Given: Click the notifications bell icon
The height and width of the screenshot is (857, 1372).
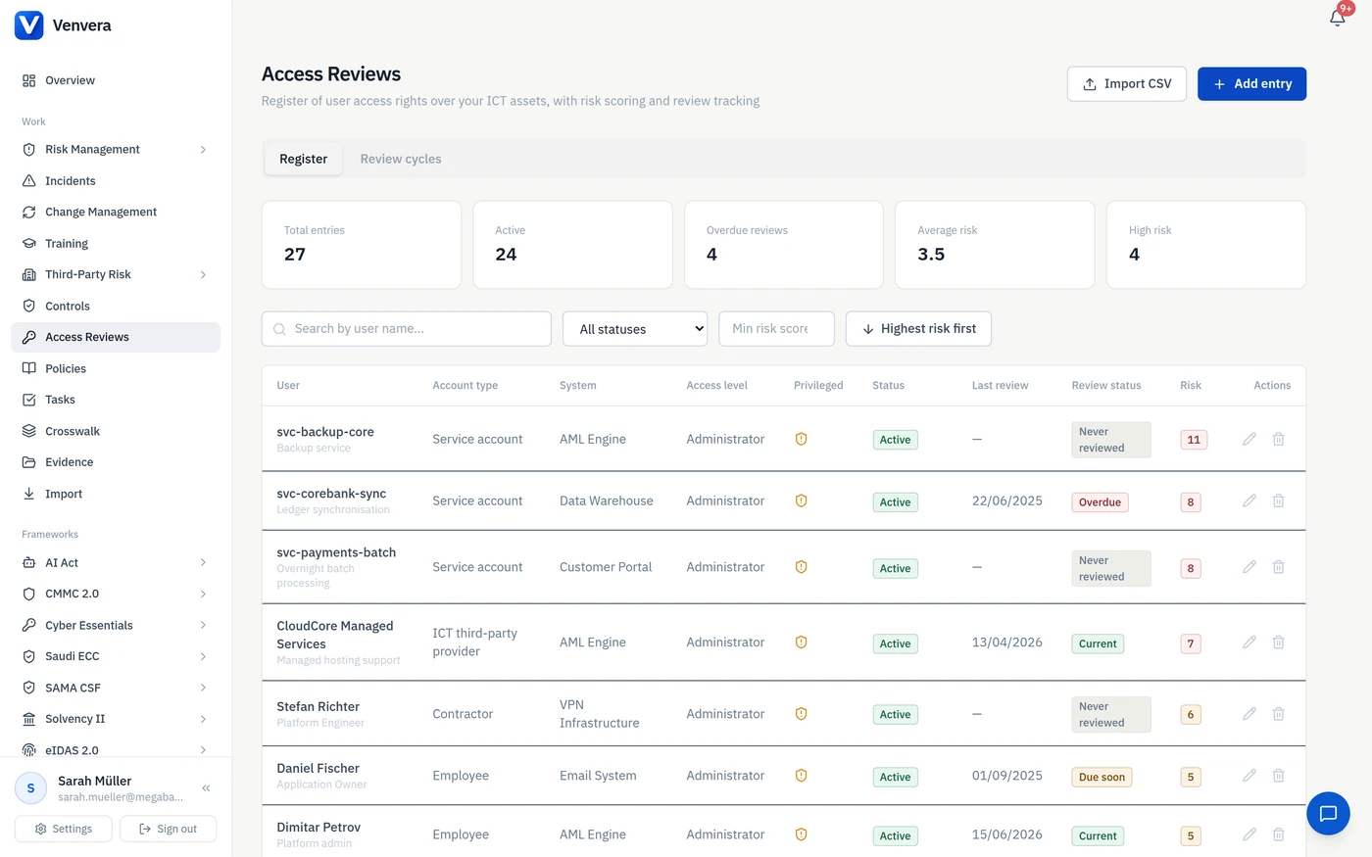Looking at the screenshot, I should click(x=1337, y=18).
